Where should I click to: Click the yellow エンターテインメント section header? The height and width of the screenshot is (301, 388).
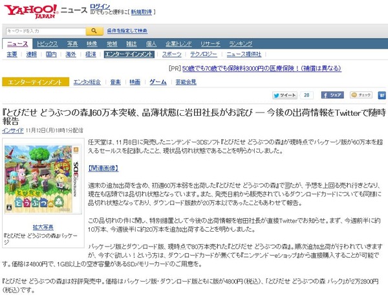coord(36,82)
